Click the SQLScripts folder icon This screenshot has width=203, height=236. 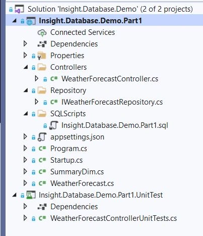click(42, 114)
